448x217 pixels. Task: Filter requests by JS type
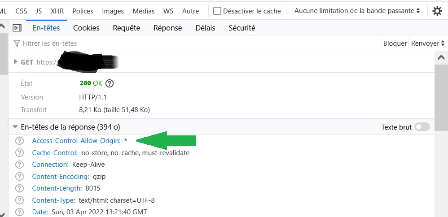(39, 11)
